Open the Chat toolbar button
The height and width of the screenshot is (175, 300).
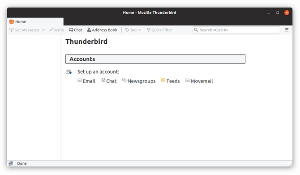pos(76,30)
